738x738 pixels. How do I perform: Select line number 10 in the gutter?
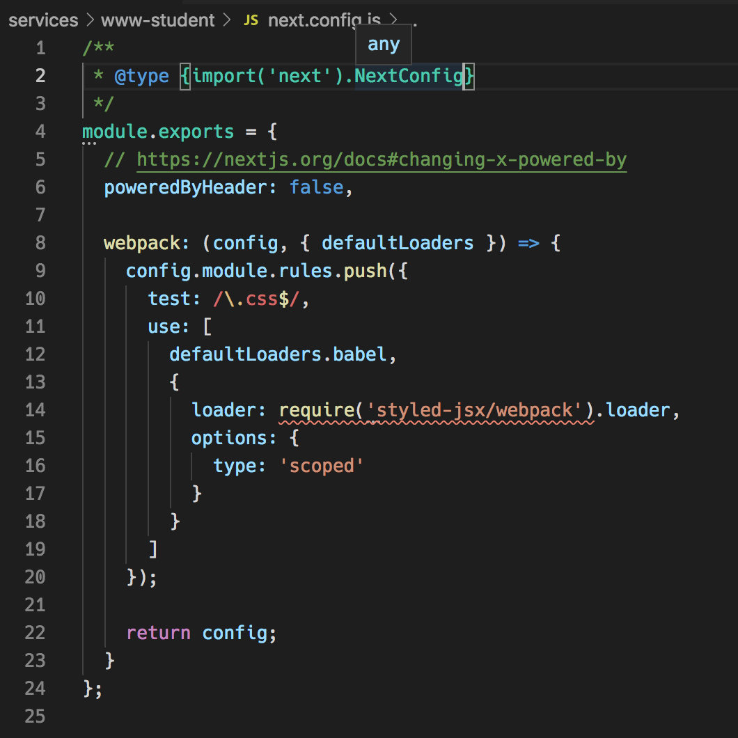coord(34,298)
